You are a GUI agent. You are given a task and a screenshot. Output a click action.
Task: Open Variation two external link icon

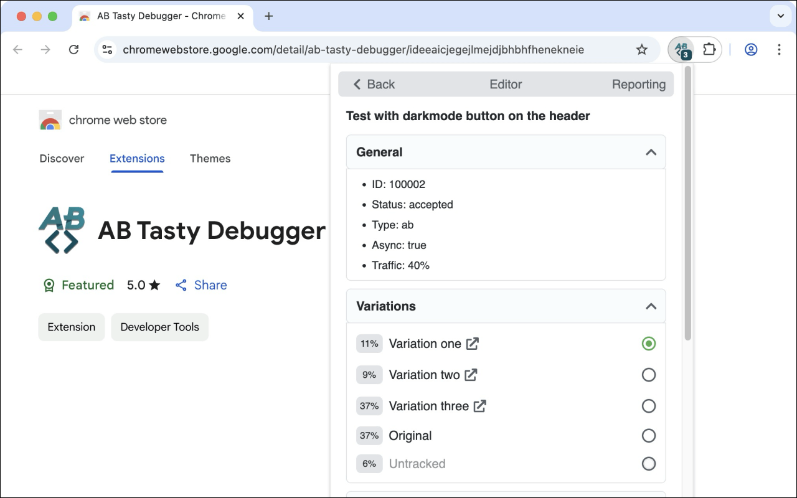pos(471,375)
